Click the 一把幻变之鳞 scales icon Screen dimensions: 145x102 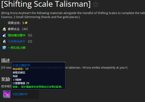click(x=4, y=48)
